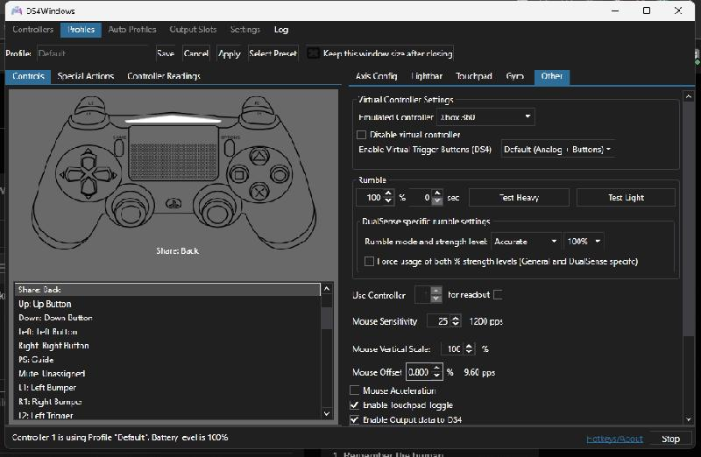701x457 pixels.
Task: Open the Touchpad settings tab
Action: point(473,76)
